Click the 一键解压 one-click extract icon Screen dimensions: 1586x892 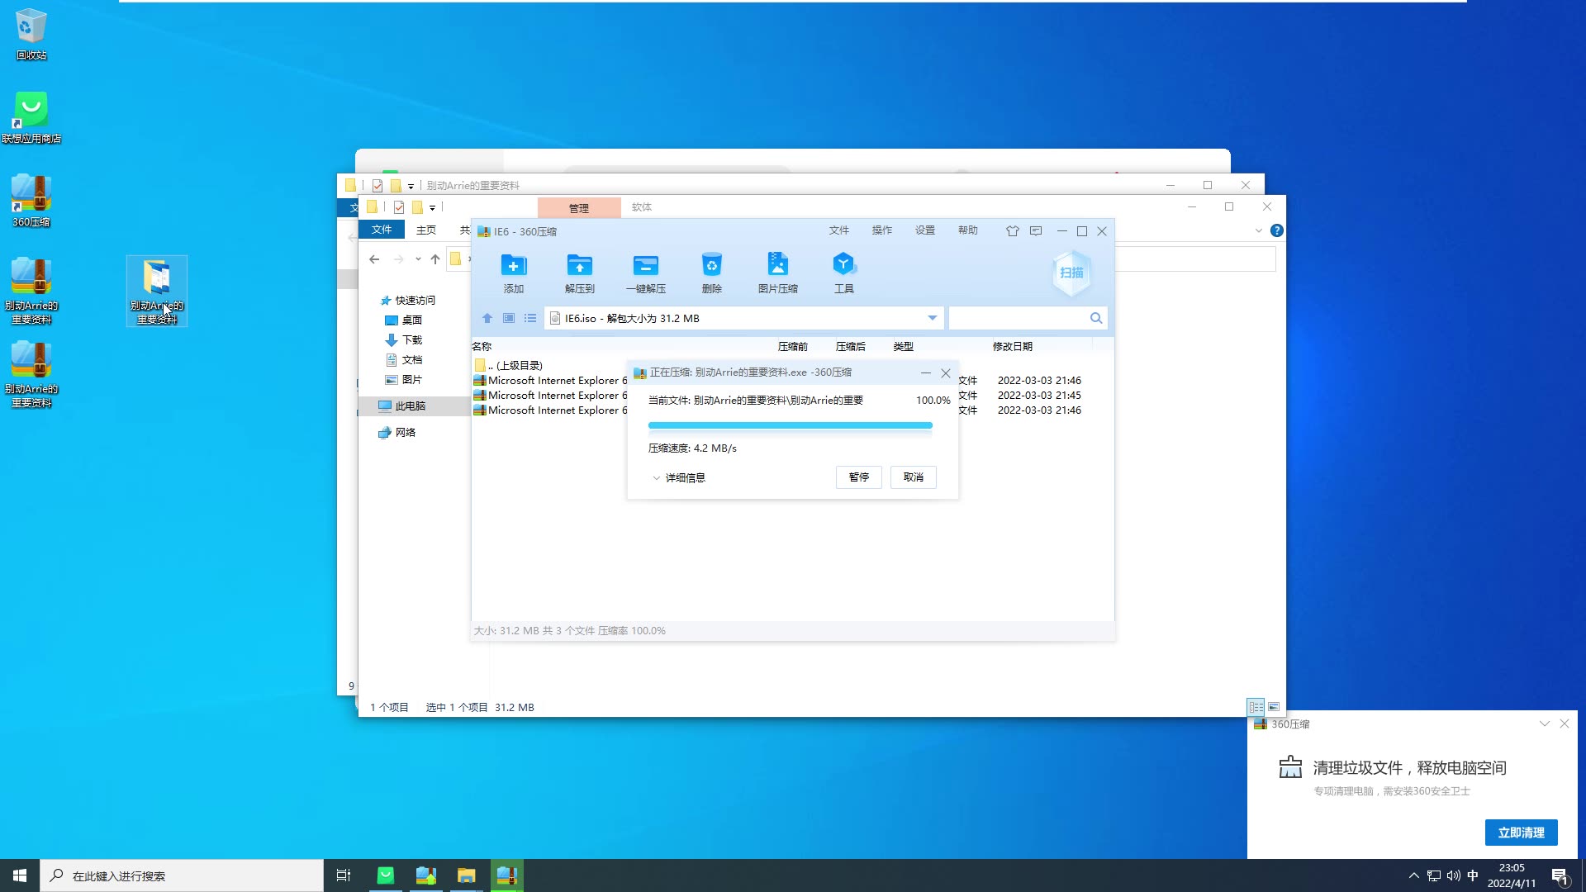pos(645,273)
